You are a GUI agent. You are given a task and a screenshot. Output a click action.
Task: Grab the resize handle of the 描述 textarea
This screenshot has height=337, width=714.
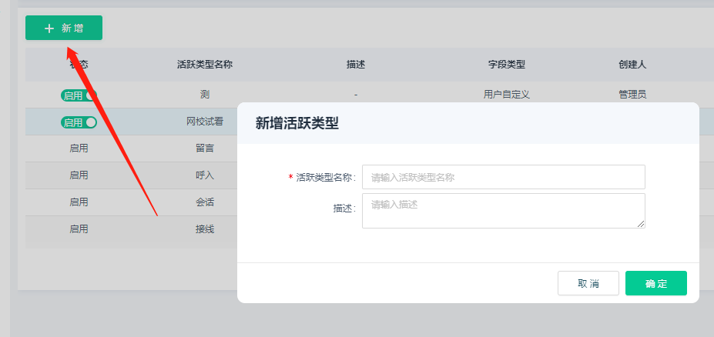pyautogui.click(x=641, y=224)
